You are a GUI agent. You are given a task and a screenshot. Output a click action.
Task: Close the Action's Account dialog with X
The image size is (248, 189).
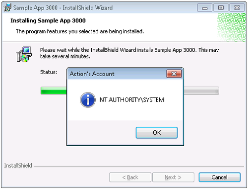(x=174, y=74)
